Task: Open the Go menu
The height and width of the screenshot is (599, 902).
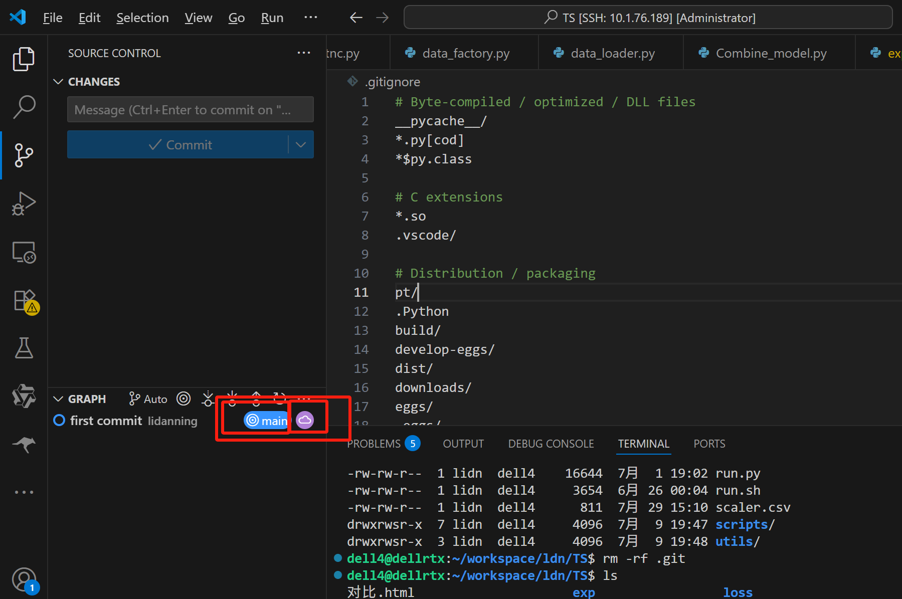Action: pos(237,18)
